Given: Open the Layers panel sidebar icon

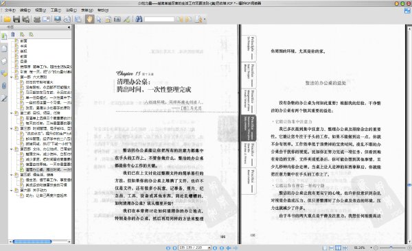Looking at the screenshot, I should pos(4,61).
